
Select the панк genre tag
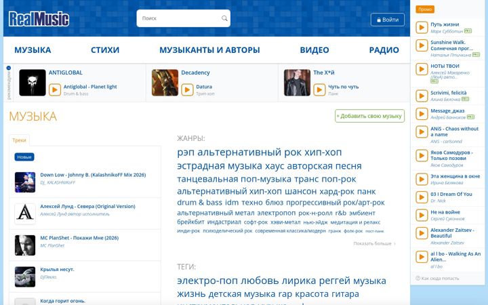click(x=366, y=191)
